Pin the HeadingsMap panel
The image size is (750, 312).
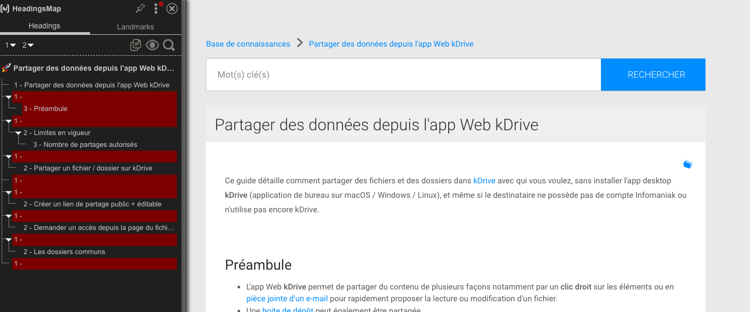140,8
